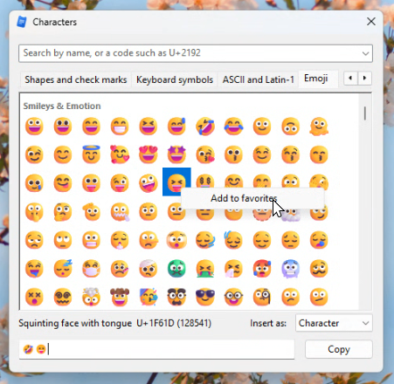Image resolution: width=394 pixels, height=384 pixels.
Task: Open the Keyboard symbols tab
Action: pos(175,79)
